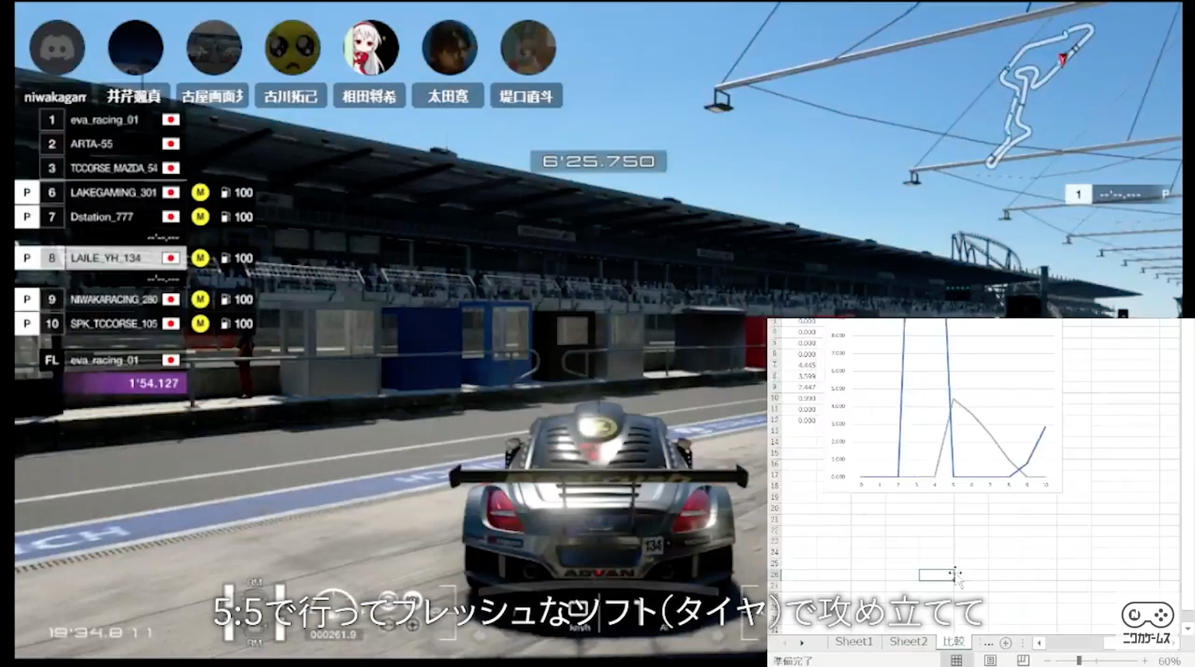Image resolution: width=1195 pixels, height=667 pixels.
Task: Click the fuel gauge icon for LAILE_YH_134
Action: 225,258
